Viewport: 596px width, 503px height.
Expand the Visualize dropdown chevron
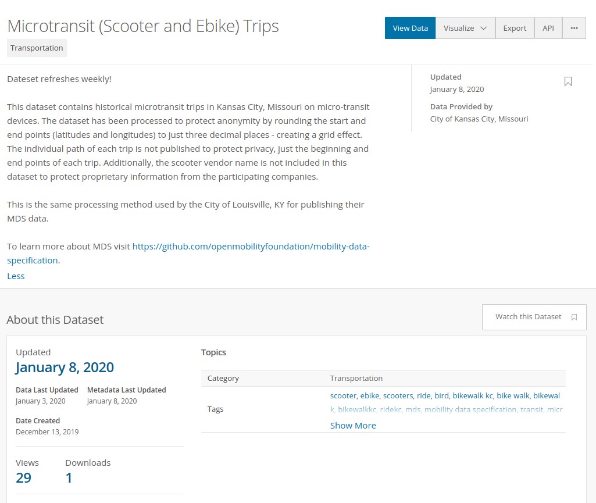(x=484, y=28)
